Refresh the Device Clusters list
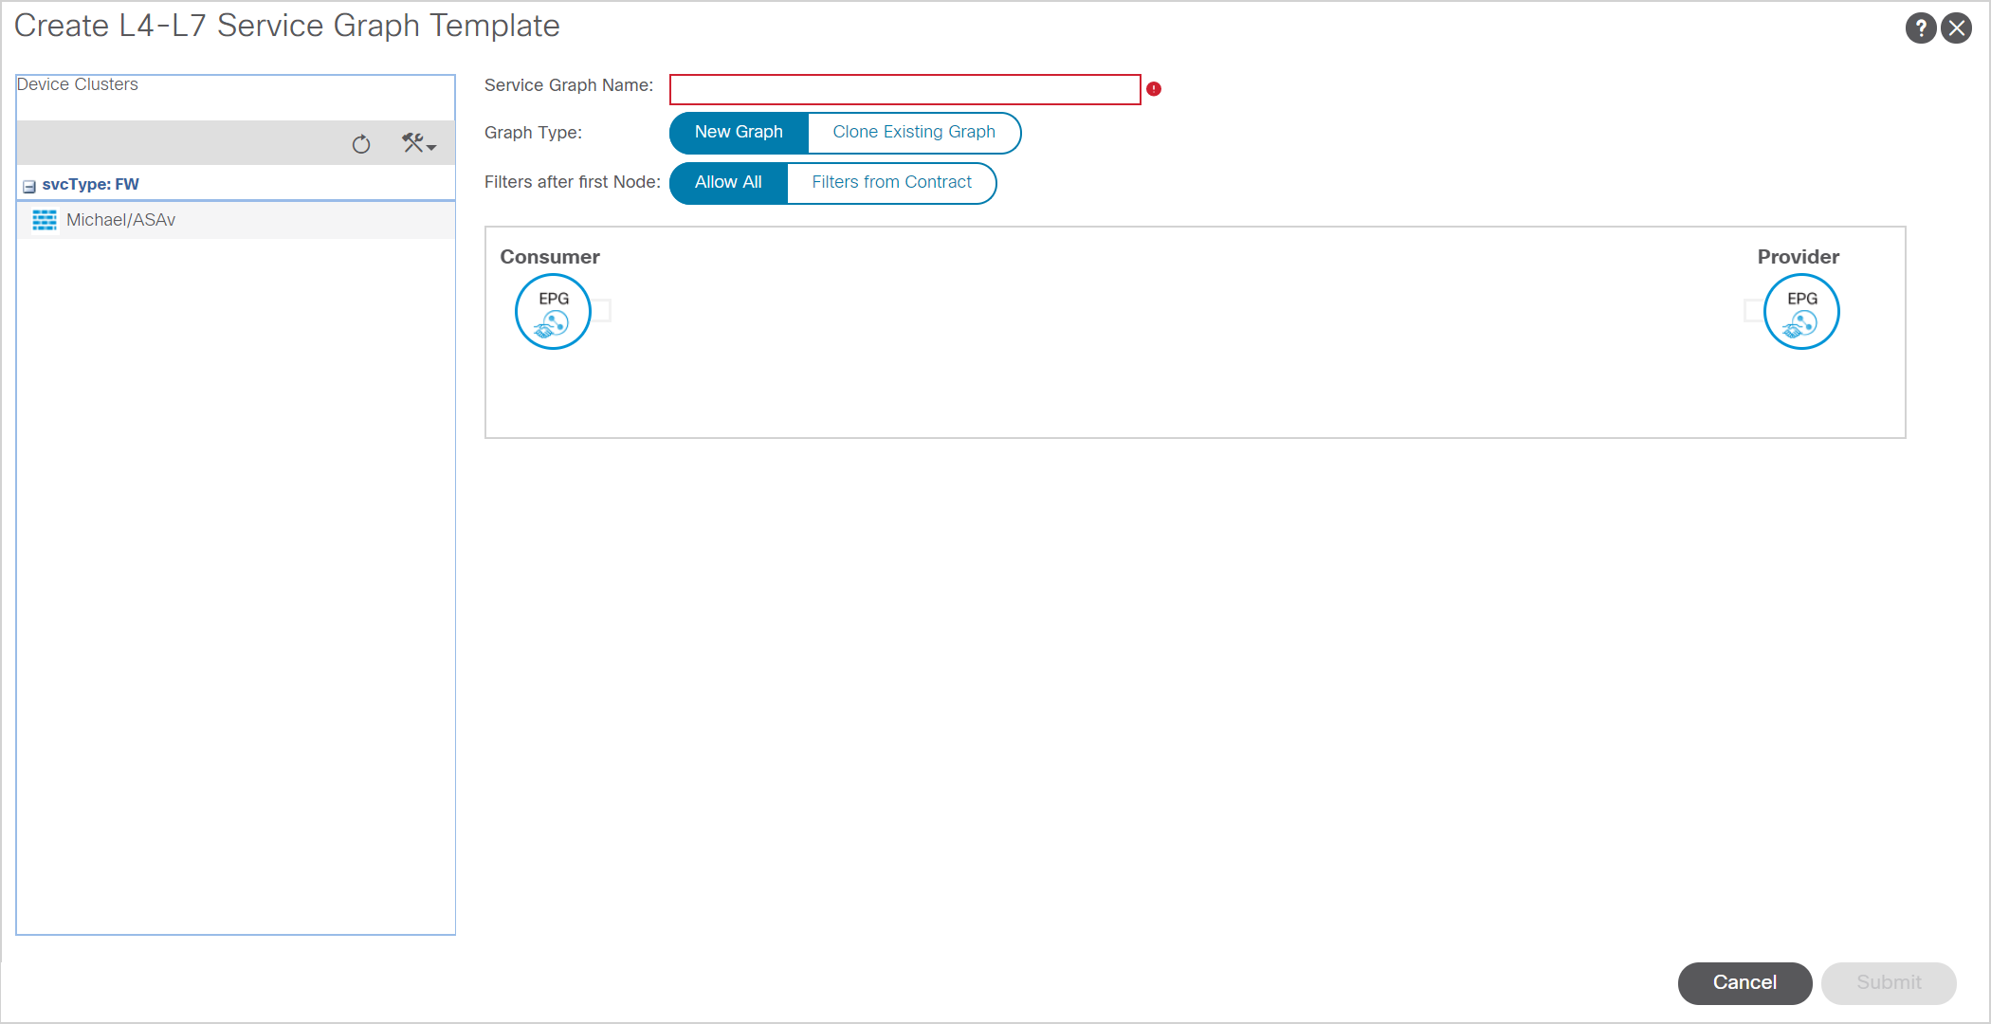 coord(361,144)
